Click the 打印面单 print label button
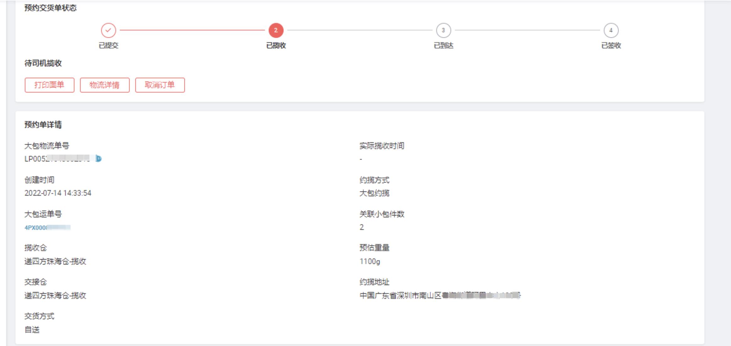Image resolution: width=731 pixels, height=346 pixels. pos(49,85)
